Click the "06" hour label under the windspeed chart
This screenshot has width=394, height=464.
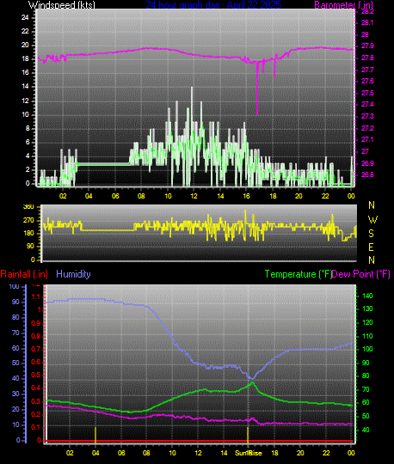115,196
